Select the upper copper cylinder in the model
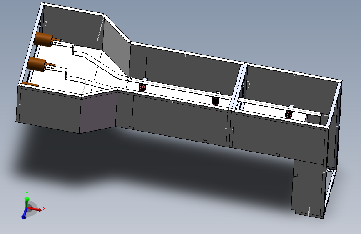Image resolution: width=361 pixels, height=234 pixels. coord(43,40)
